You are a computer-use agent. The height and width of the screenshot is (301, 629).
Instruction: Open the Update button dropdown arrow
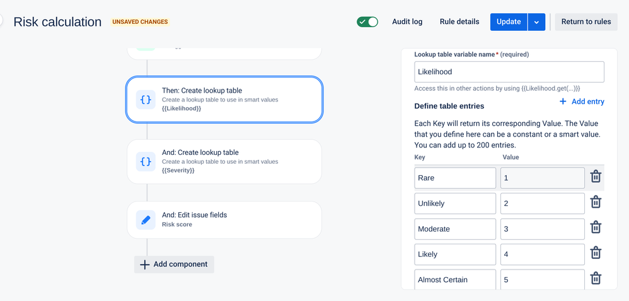pyautogui.click(x=536, y=22)
